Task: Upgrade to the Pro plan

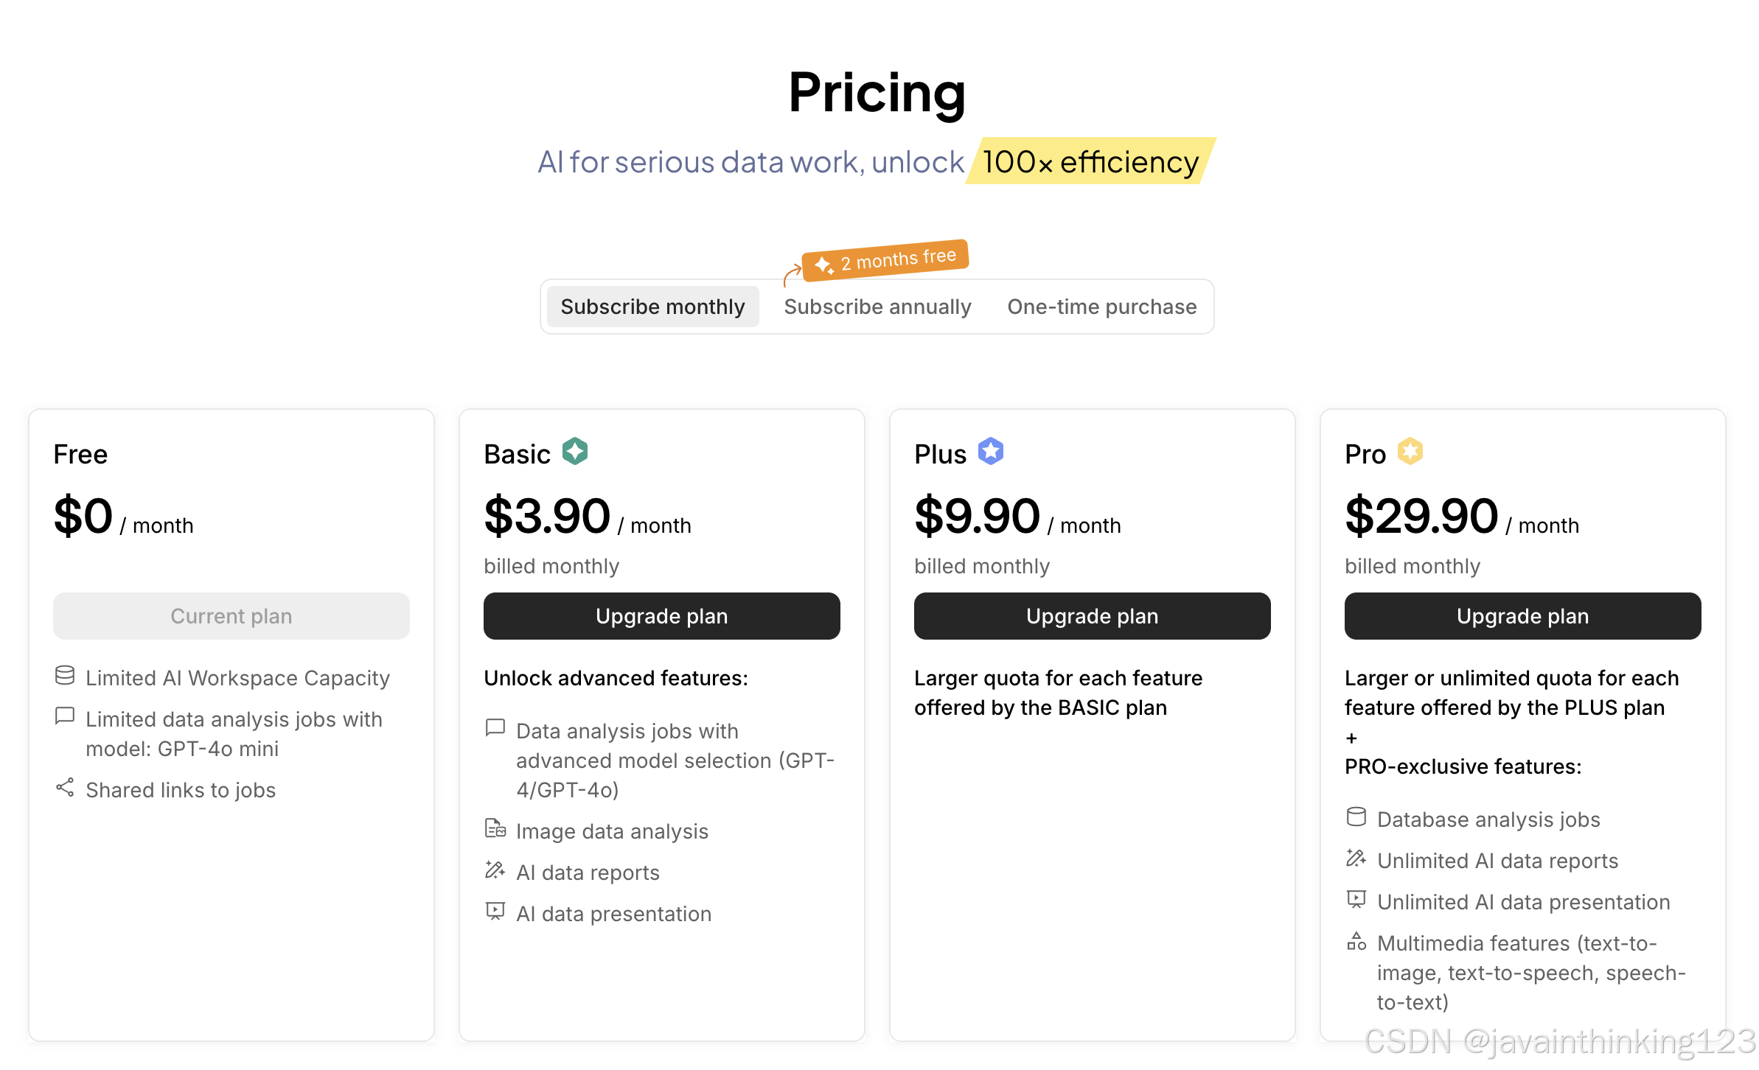Action: [x=1522, y=616]
